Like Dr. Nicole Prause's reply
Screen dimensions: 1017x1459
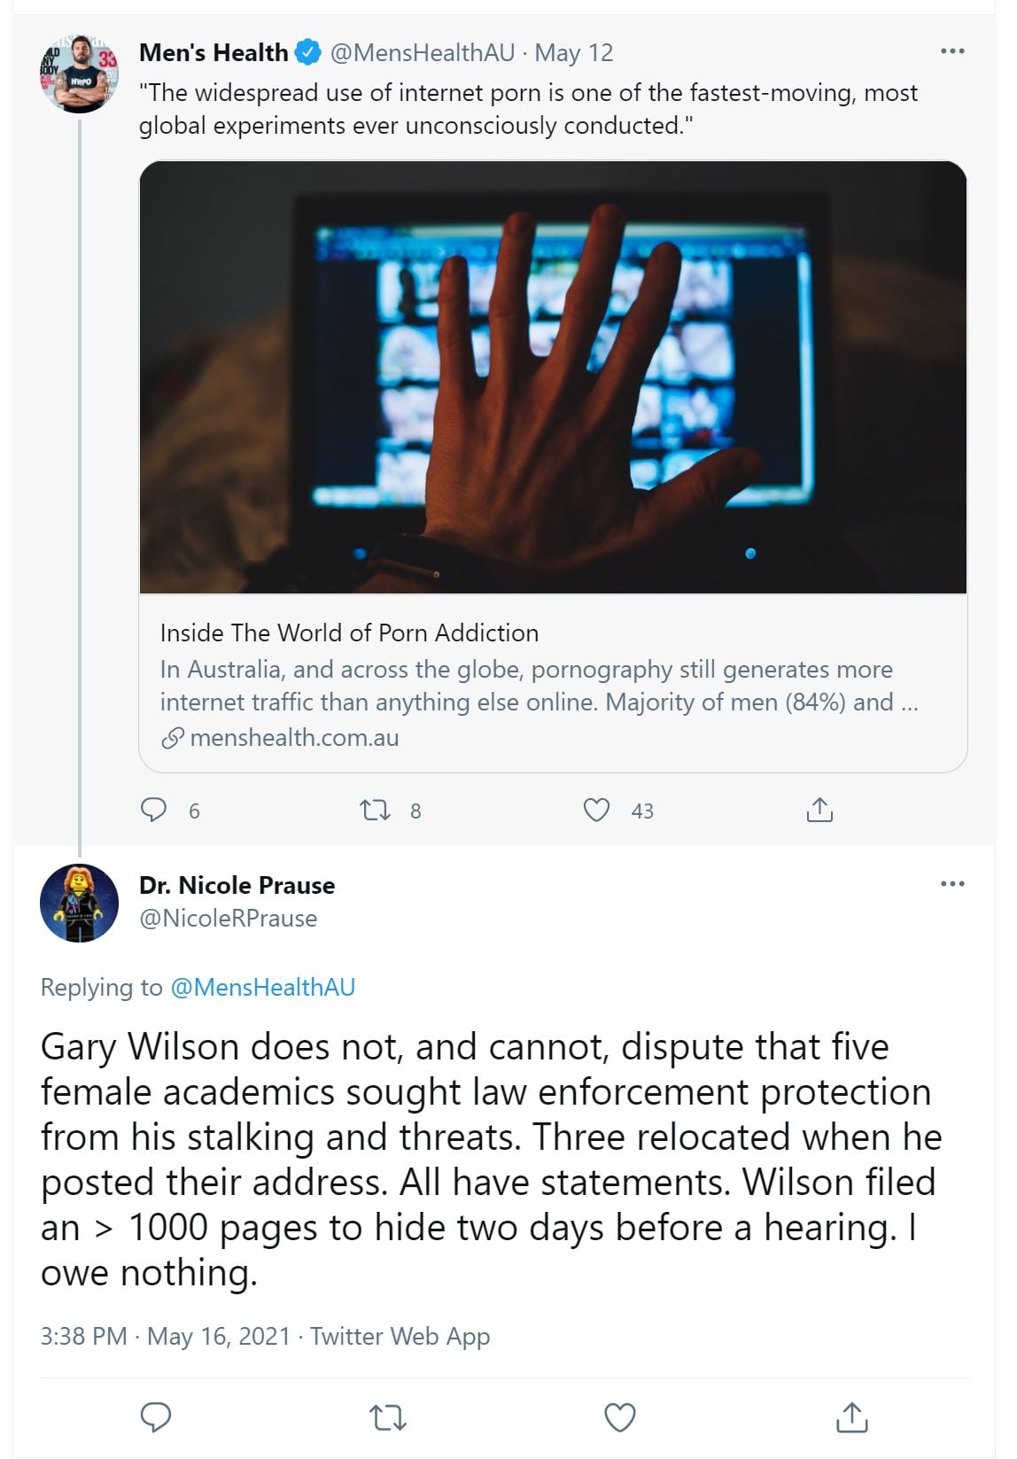coord(619,1417)
